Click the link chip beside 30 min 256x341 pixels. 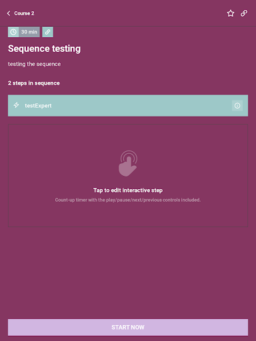tap(47, 32)
